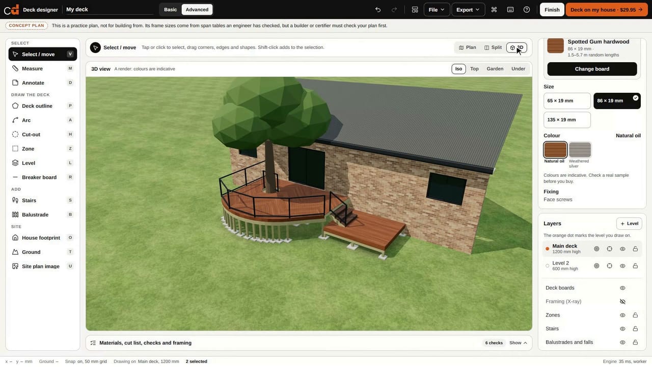The width and height of the screenshot is (652, 367).
Task: Select the Breaker board tool
Action: tap(43, 177)
